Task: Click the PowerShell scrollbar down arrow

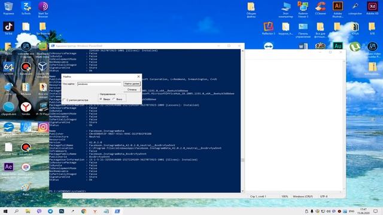Action: coord(242,191)
